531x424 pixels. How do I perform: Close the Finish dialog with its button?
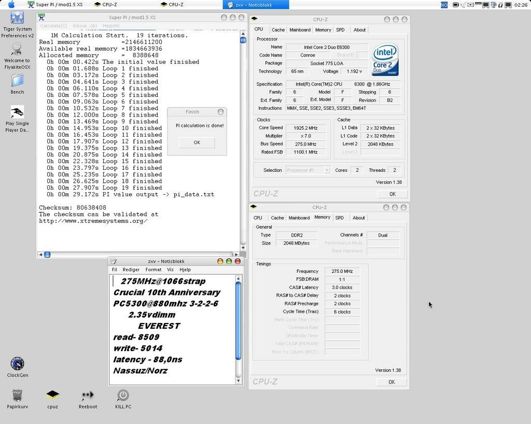(x=221, y=112)
